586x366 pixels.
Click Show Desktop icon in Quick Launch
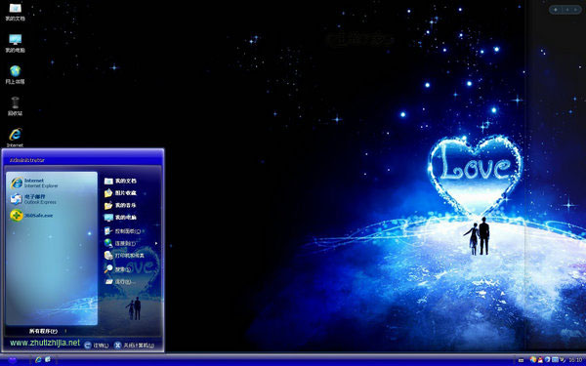48,359
